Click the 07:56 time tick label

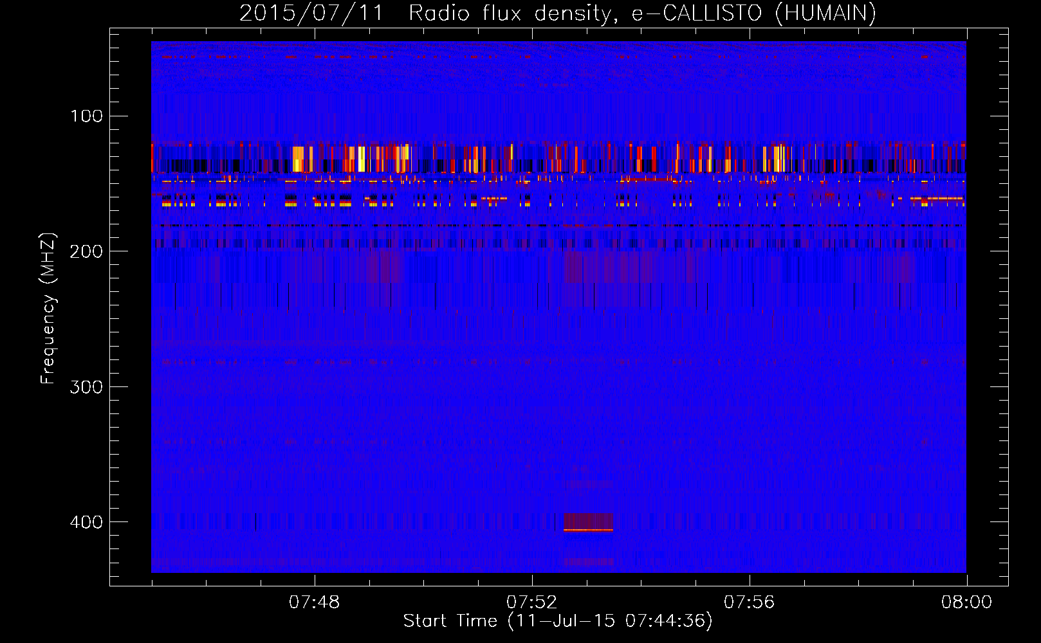750,602
